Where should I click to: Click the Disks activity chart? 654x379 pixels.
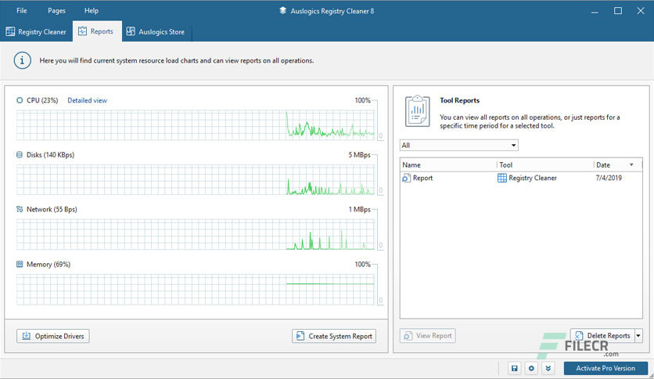(196, 179)
